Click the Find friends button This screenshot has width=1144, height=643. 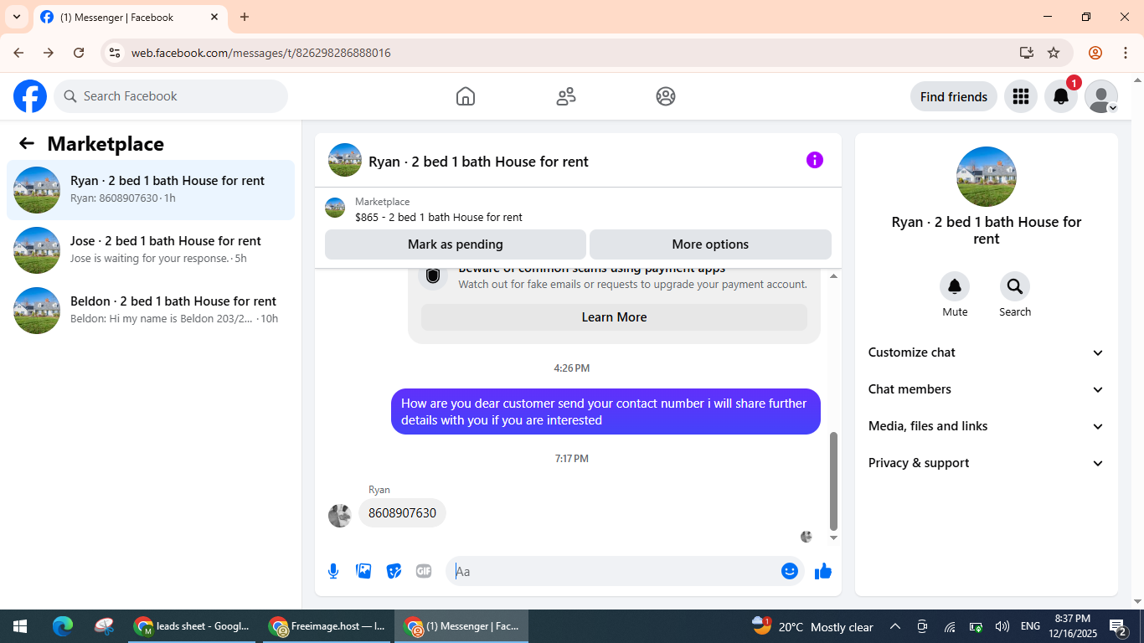954,96
